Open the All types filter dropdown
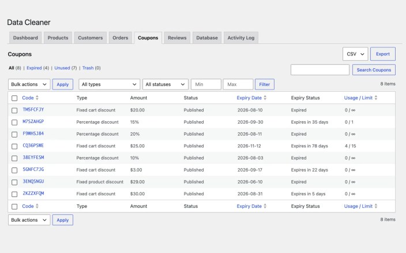 click(x=109, y=84)
